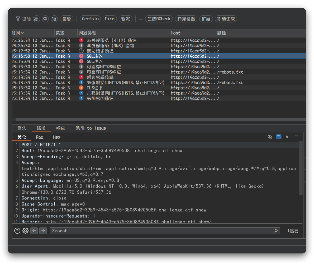Toggle the \n non-printable characters display
The image size is (314, 264).
pos(288,137)
